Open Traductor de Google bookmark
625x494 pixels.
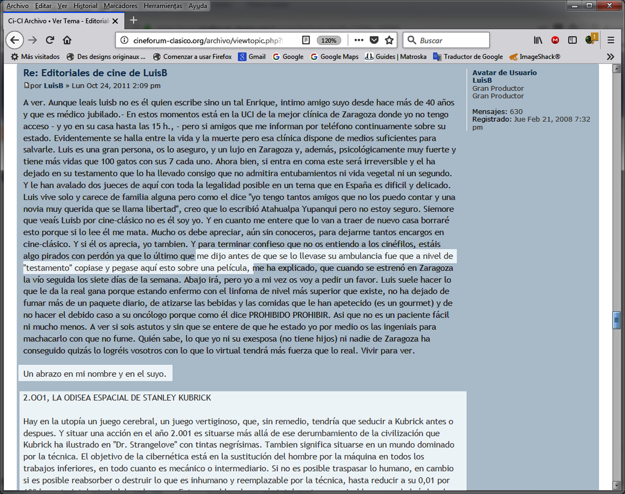click(x=468, y=57)
